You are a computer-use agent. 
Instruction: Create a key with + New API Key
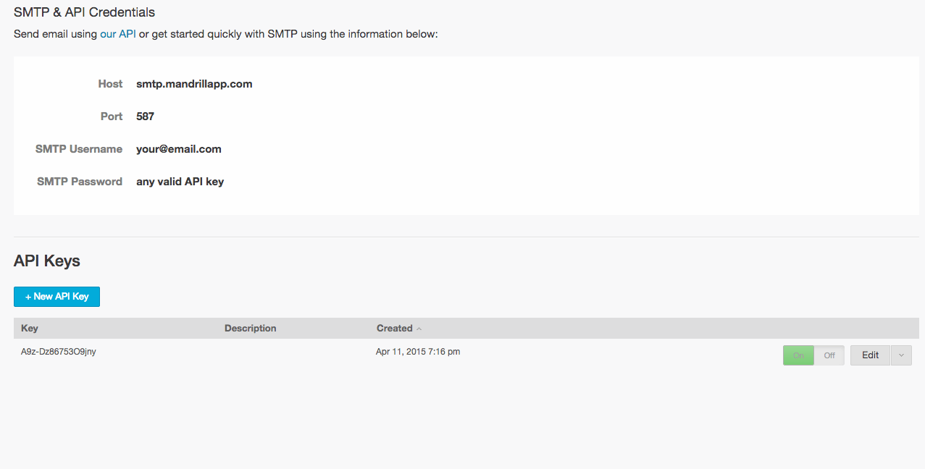[56, 297]
